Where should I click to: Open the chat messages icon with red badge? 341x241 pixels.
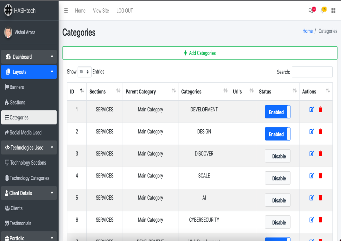pyautogui.click(x=311, y=11)
